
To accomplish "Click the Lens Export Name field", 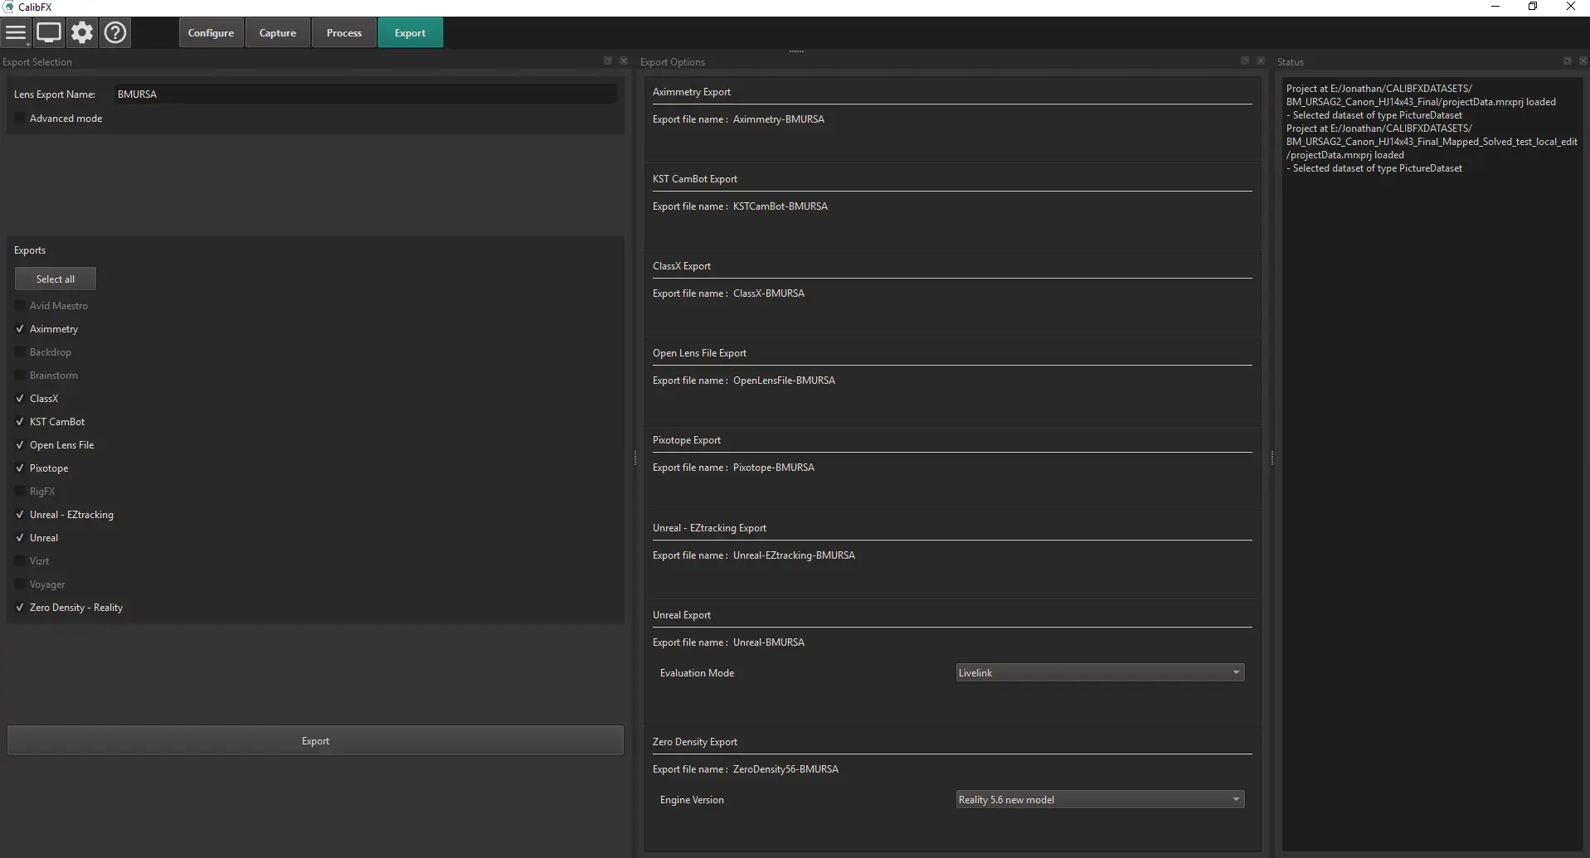I will click(x=365, y=95).
